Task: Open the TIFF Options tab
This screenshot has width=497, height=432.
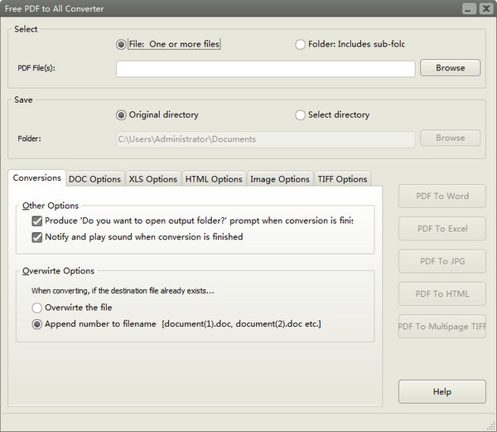Action: coord(342,179)
